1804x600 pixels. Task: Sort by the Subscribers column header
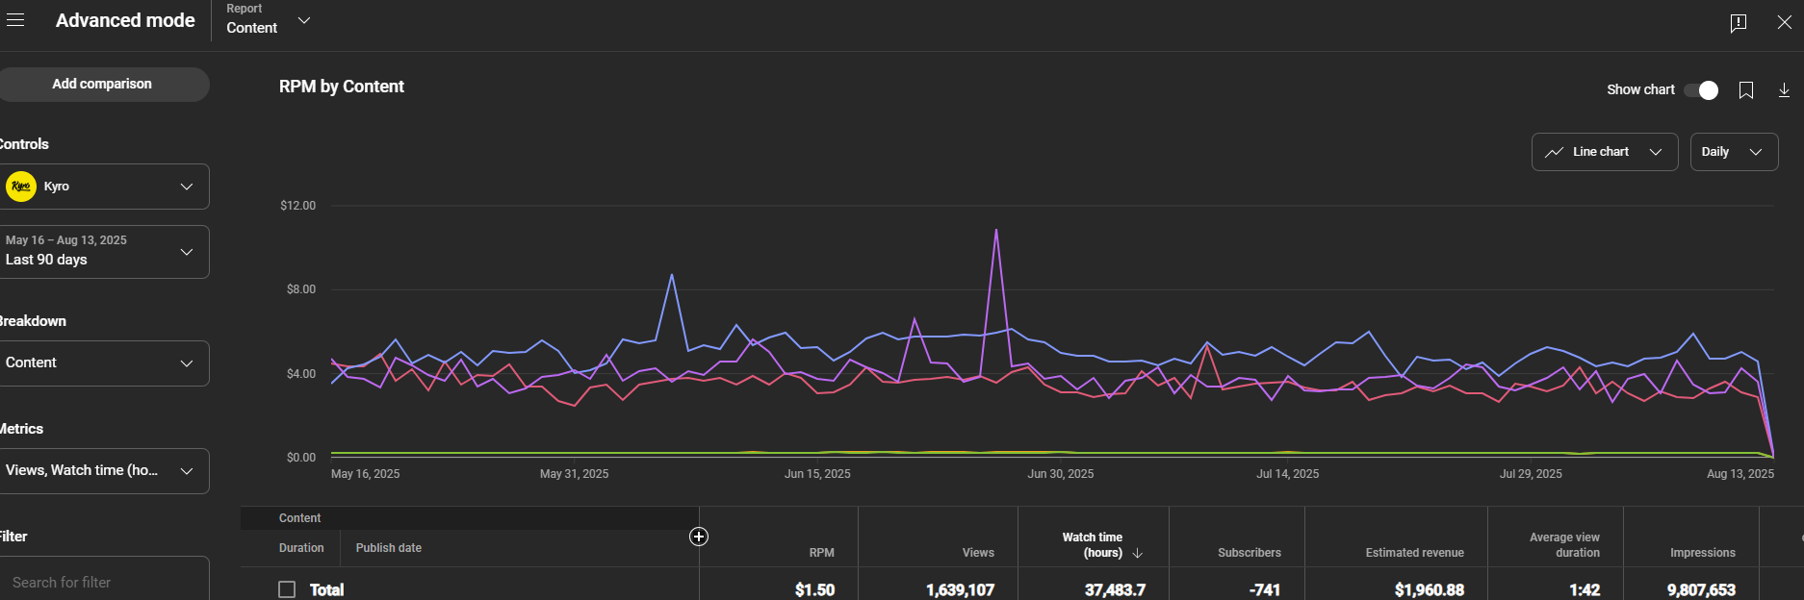tap(1250, 553)
